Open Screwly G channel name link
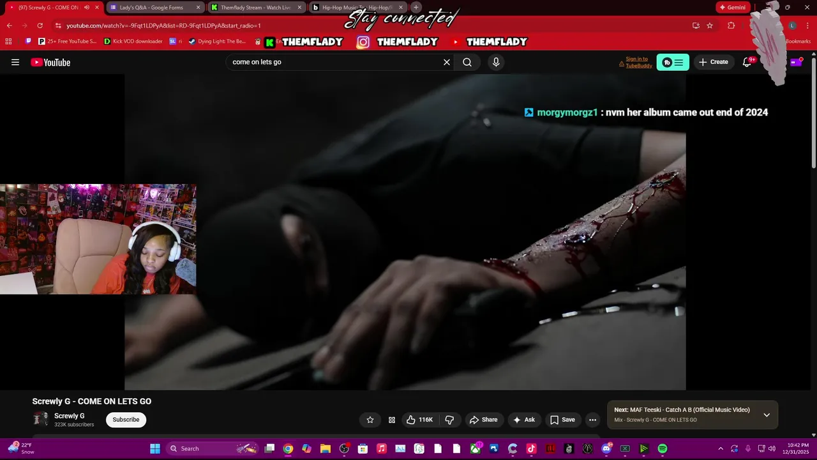The width and height of the screenshot is (817, 460). point(70,416)
